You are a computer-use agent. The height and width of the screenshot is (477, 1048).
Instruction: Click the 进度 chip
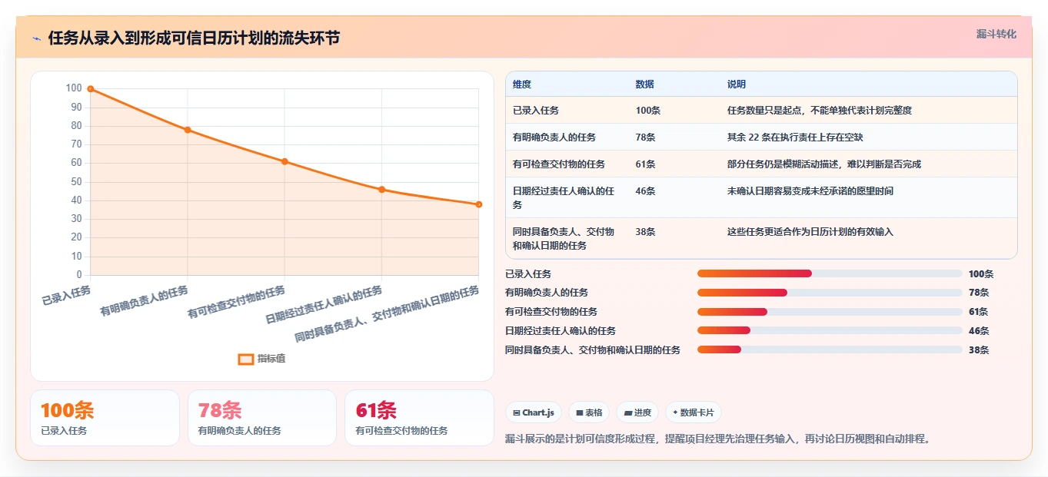[637, 412]
